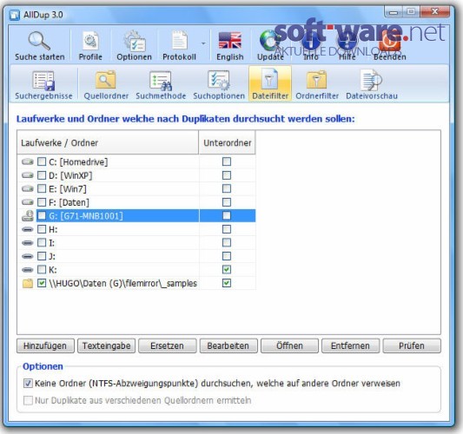Image resolution: width=463 pixels, height=434 pixels.
Task: Enable Unterordner for J: drive
Action: (x=227, y=256)
